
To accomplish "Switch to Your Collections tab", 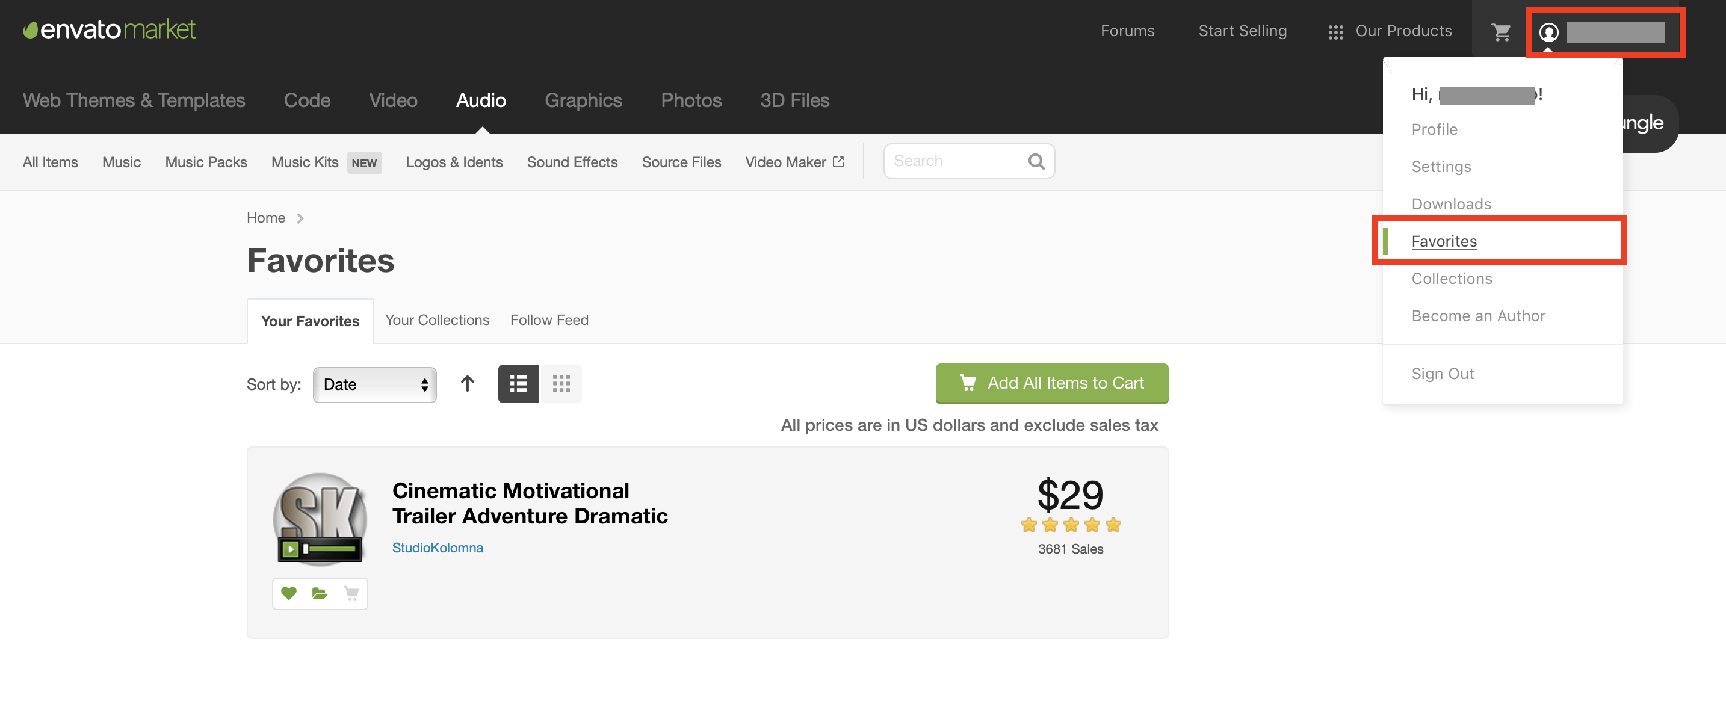I will point(437,320).
